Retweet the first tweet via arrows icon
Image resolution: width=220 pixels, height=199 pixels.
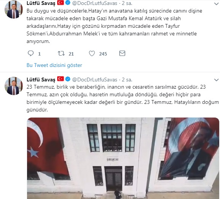pyautogui.click(x=61, y=54)
